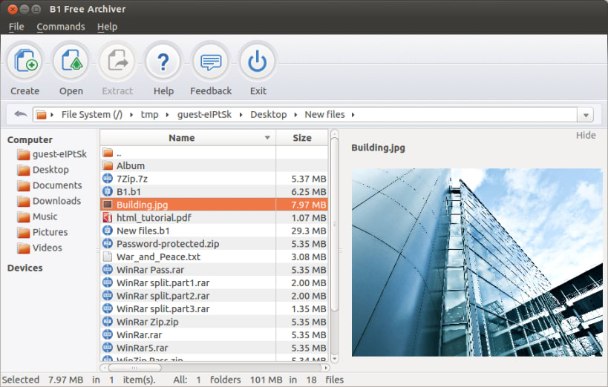The width and height of the screenshot is (608, 387).
Task: Open Help using the question mark icon
Action: coord(163,62)
